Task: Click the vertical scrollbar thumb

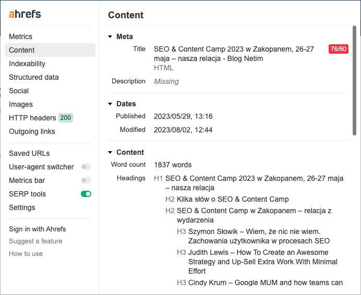Action: [354, 81]
